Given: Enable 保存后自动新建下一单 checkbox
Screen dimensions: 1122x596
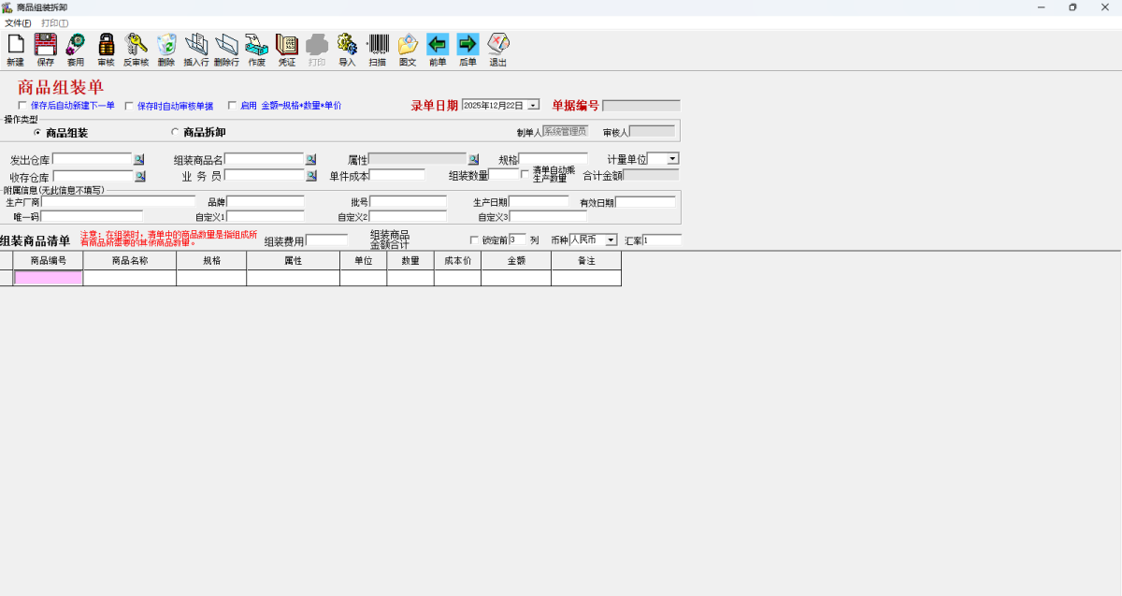Looking at the screenshot, I should tap(22, 105).
